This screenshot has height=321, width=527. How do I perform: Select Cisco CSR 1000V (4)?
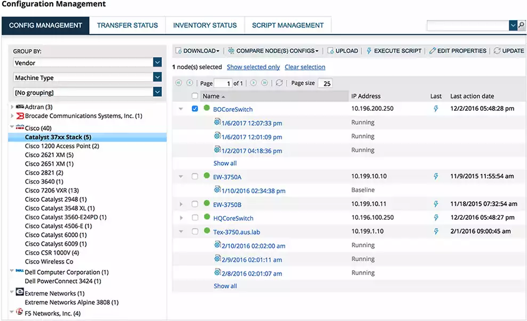click(x=52, y=253)
